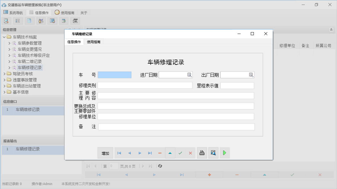The height and width of the screenshot is (189, 337).
Task: Cancel changes with the red X icon
Action: pos(190,153)
